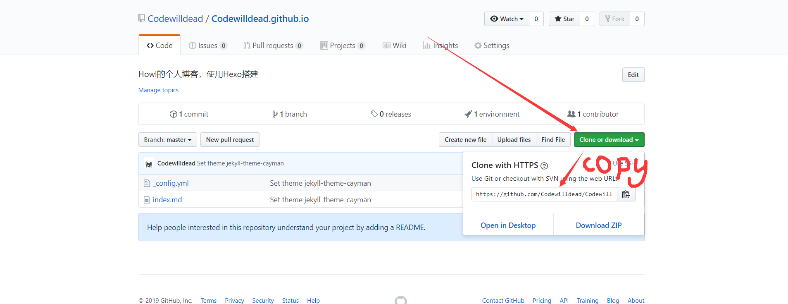Viewport: 788px width, 304px height.
Task: Click Download ZIP
Action: 599,225
